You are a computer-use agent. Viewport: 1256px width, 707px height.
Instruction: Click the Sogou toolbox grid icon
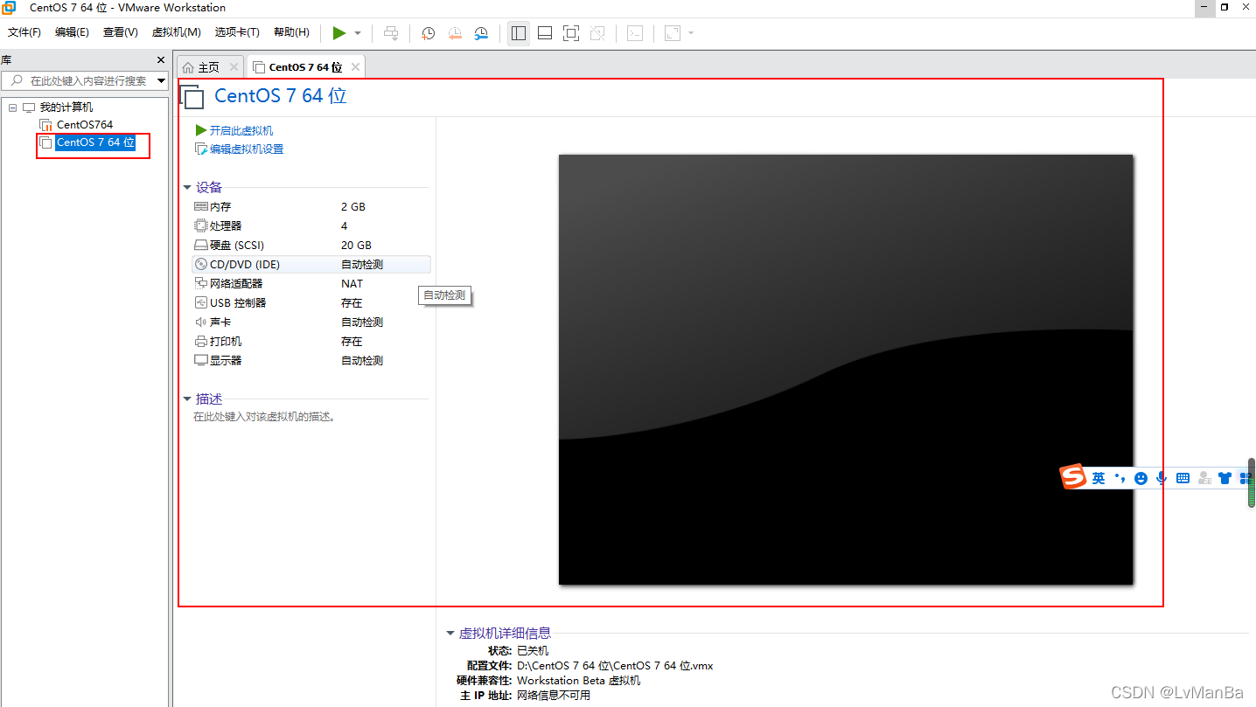1245,478
